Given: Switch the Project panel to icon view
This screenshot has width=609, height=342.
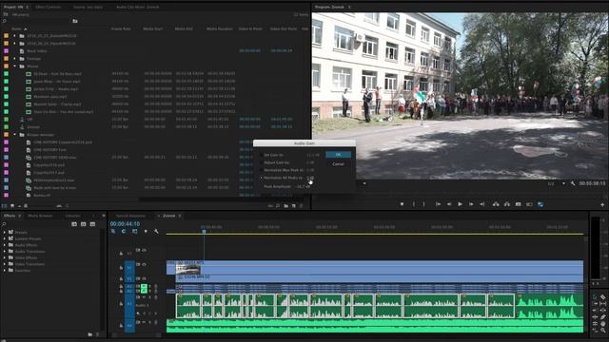Looking at the screenshot, I should click(x=12, y=206).
